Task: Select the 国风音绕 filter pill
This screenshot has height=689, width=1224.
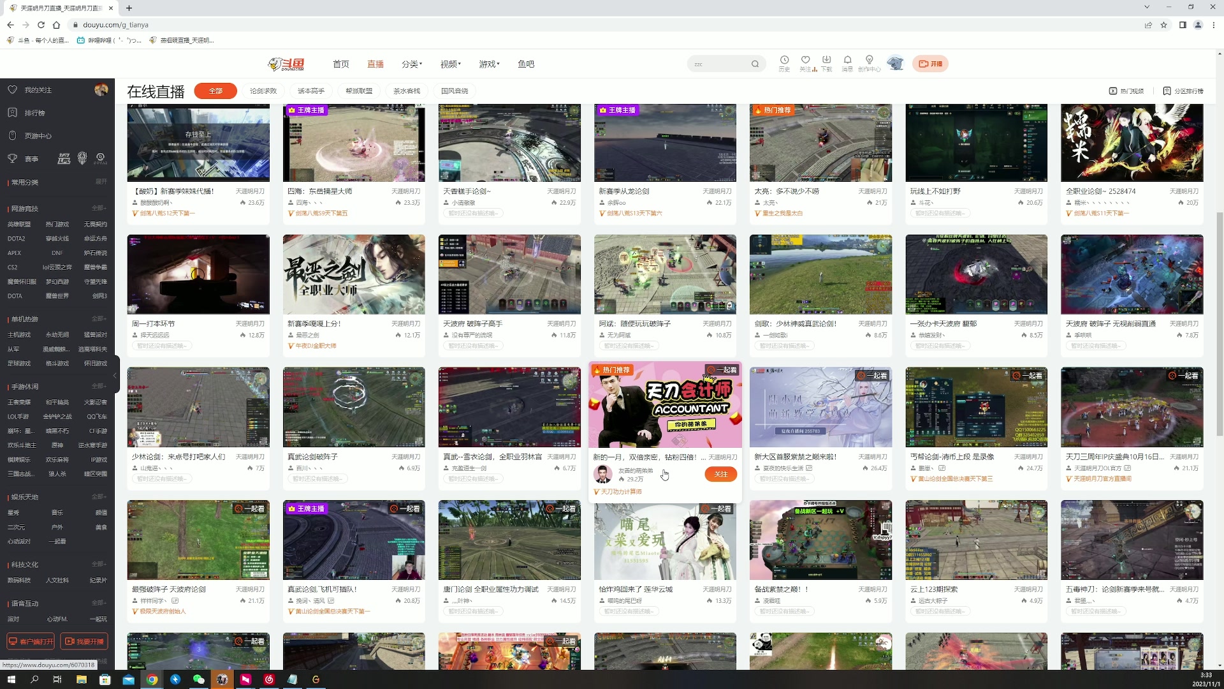Action: click(x=455, y=91)
